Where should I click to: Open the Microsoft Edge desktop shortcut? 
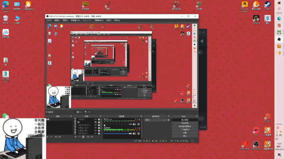pos(5,6)
